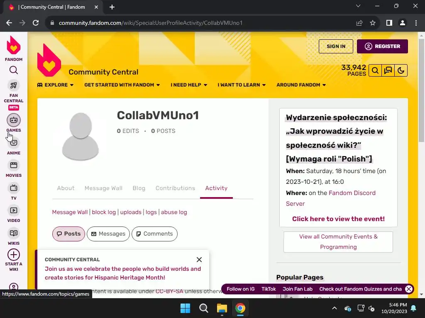Click the Register button
The width and height of the screenshot is (425, 318).
382,46
